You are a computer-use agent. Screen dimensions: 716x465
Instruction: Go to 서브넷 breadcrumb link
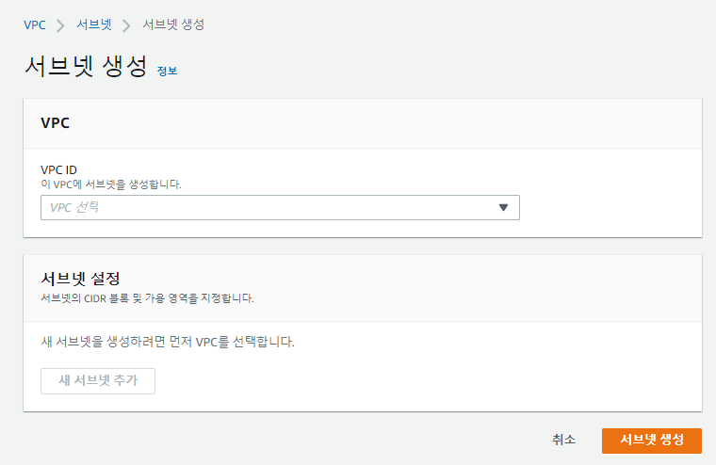[93, 24]
